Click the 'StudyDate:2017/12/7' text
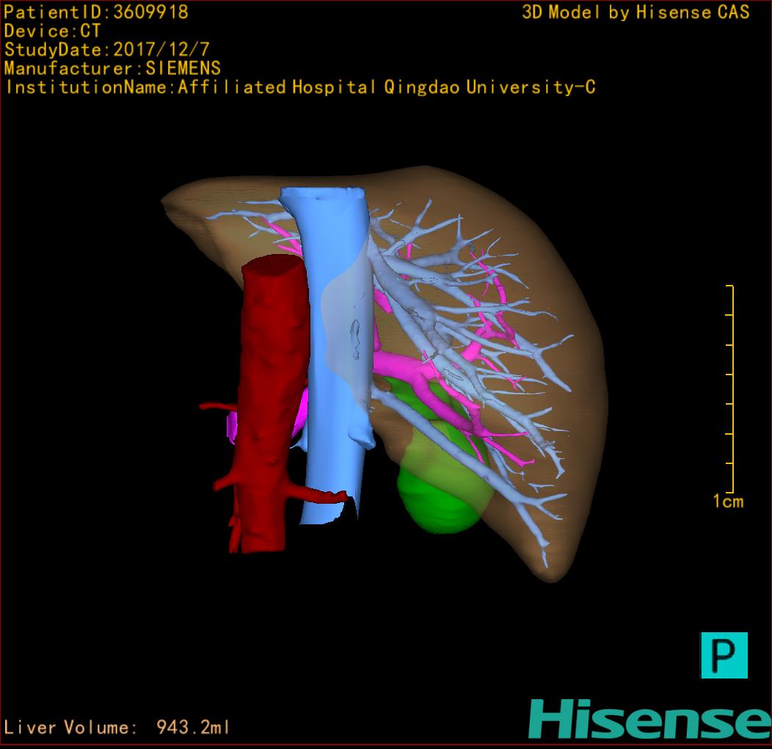Viewport: 772px width, 749px height. click(107, 50)
